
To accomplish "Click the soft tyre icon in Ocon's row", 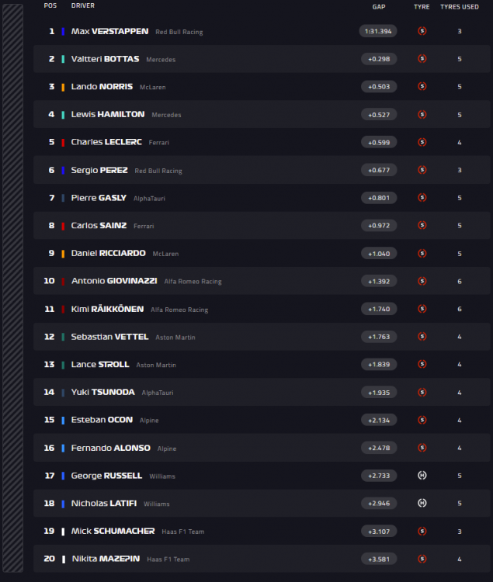I will click(422, 420).
